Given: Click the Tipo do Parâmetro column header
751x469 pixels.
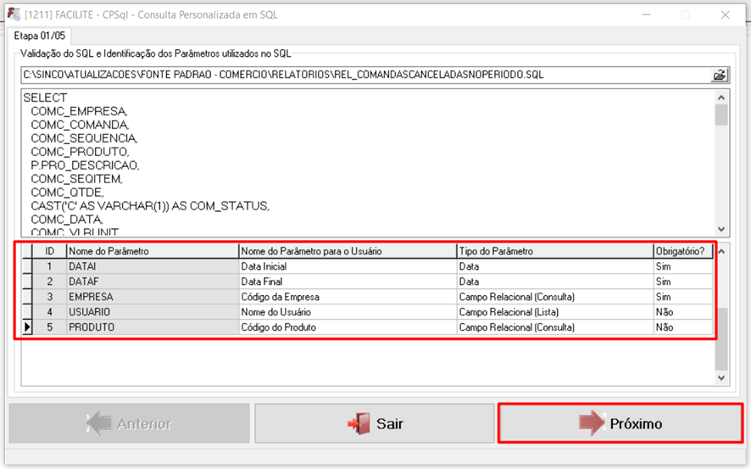Looking at the screenshot, I should (x=555, y=251).
